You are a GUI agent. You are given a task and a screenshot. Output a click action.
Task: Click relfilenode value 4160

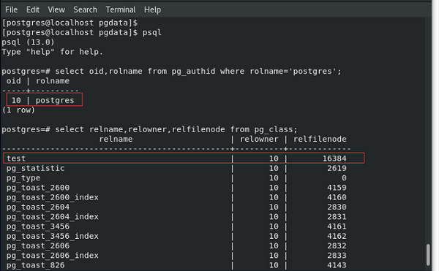click(x=337, y=197)
